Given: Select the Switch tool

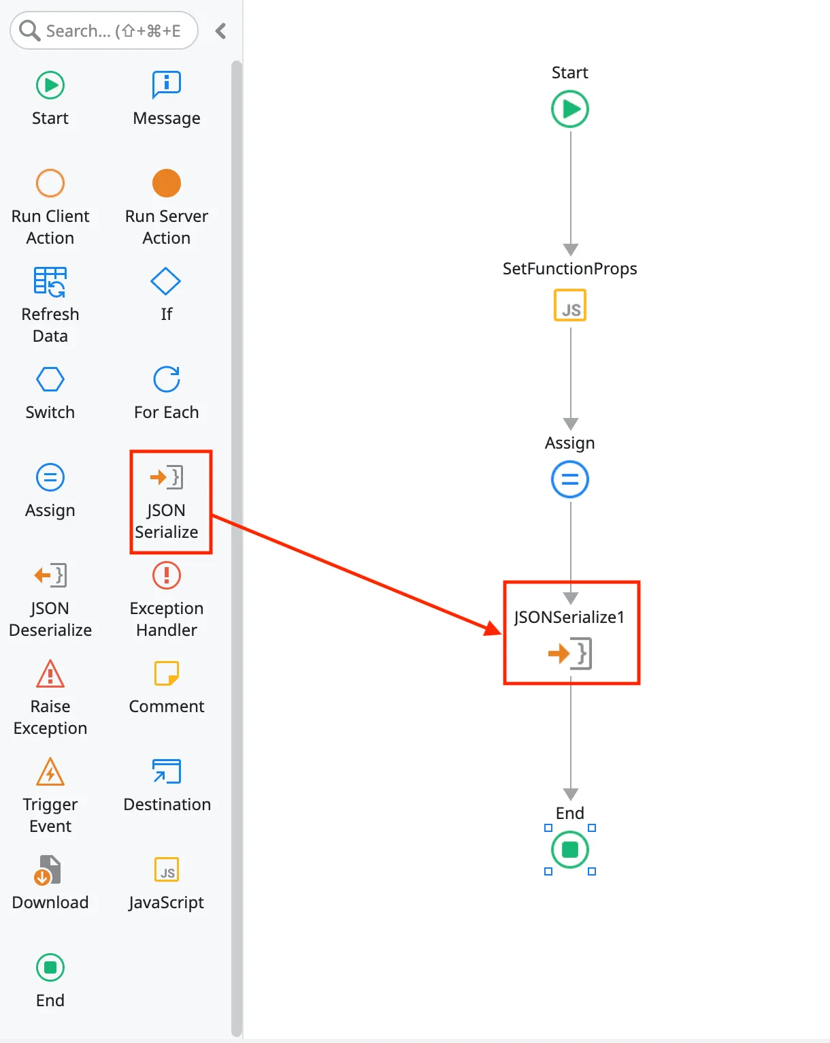Looking at the screenshot, I should coord(50,391).
